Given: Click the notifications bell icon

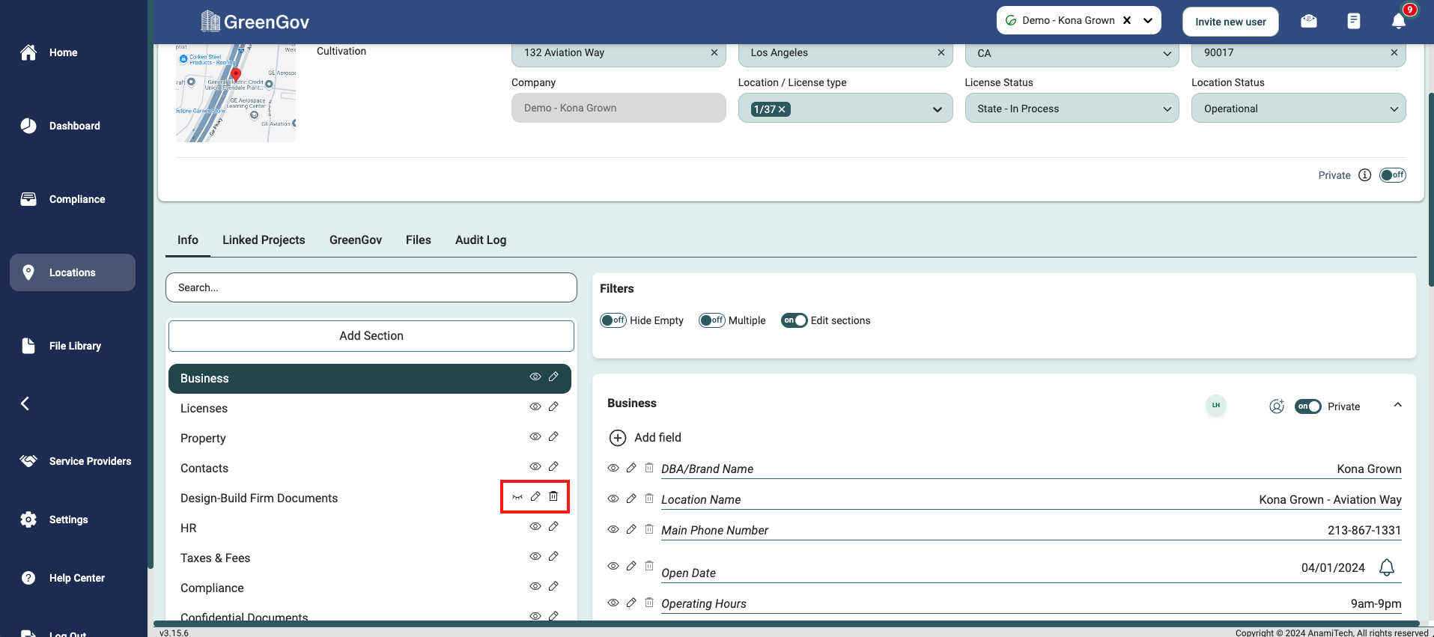Looking at the screenshot, I should click(x=1398, y=22).
